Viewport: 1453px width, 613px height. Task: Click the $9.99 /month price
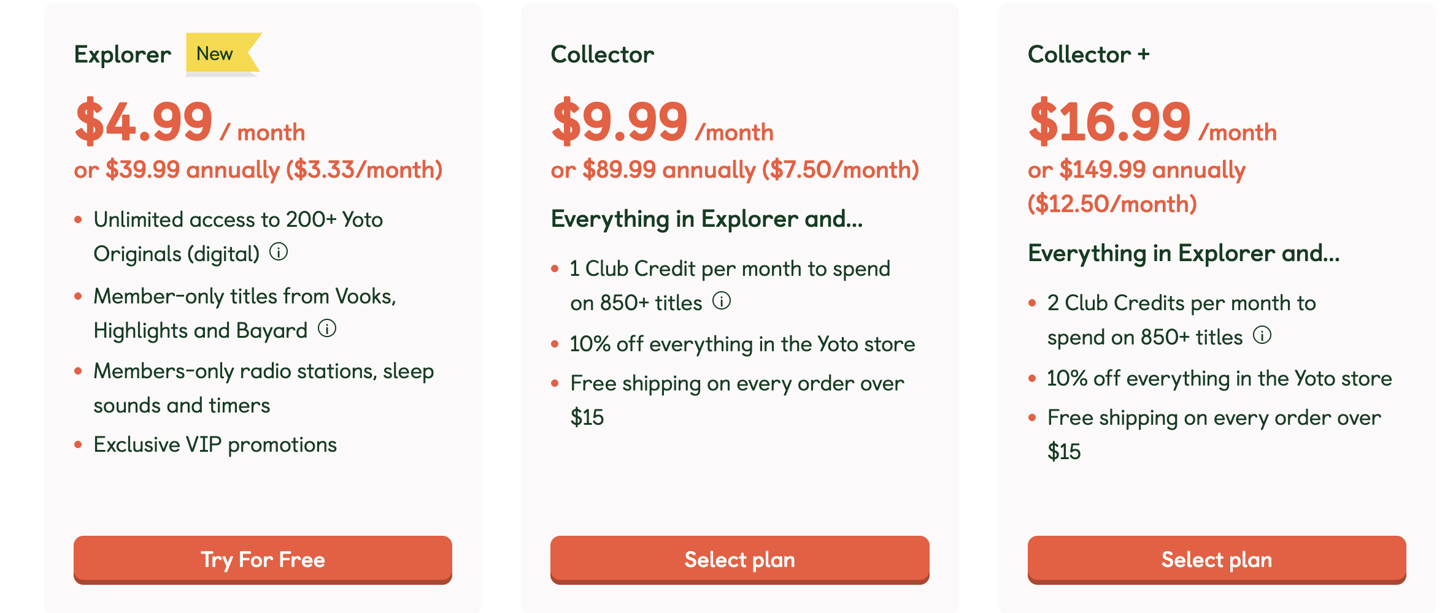coord(662,122)
